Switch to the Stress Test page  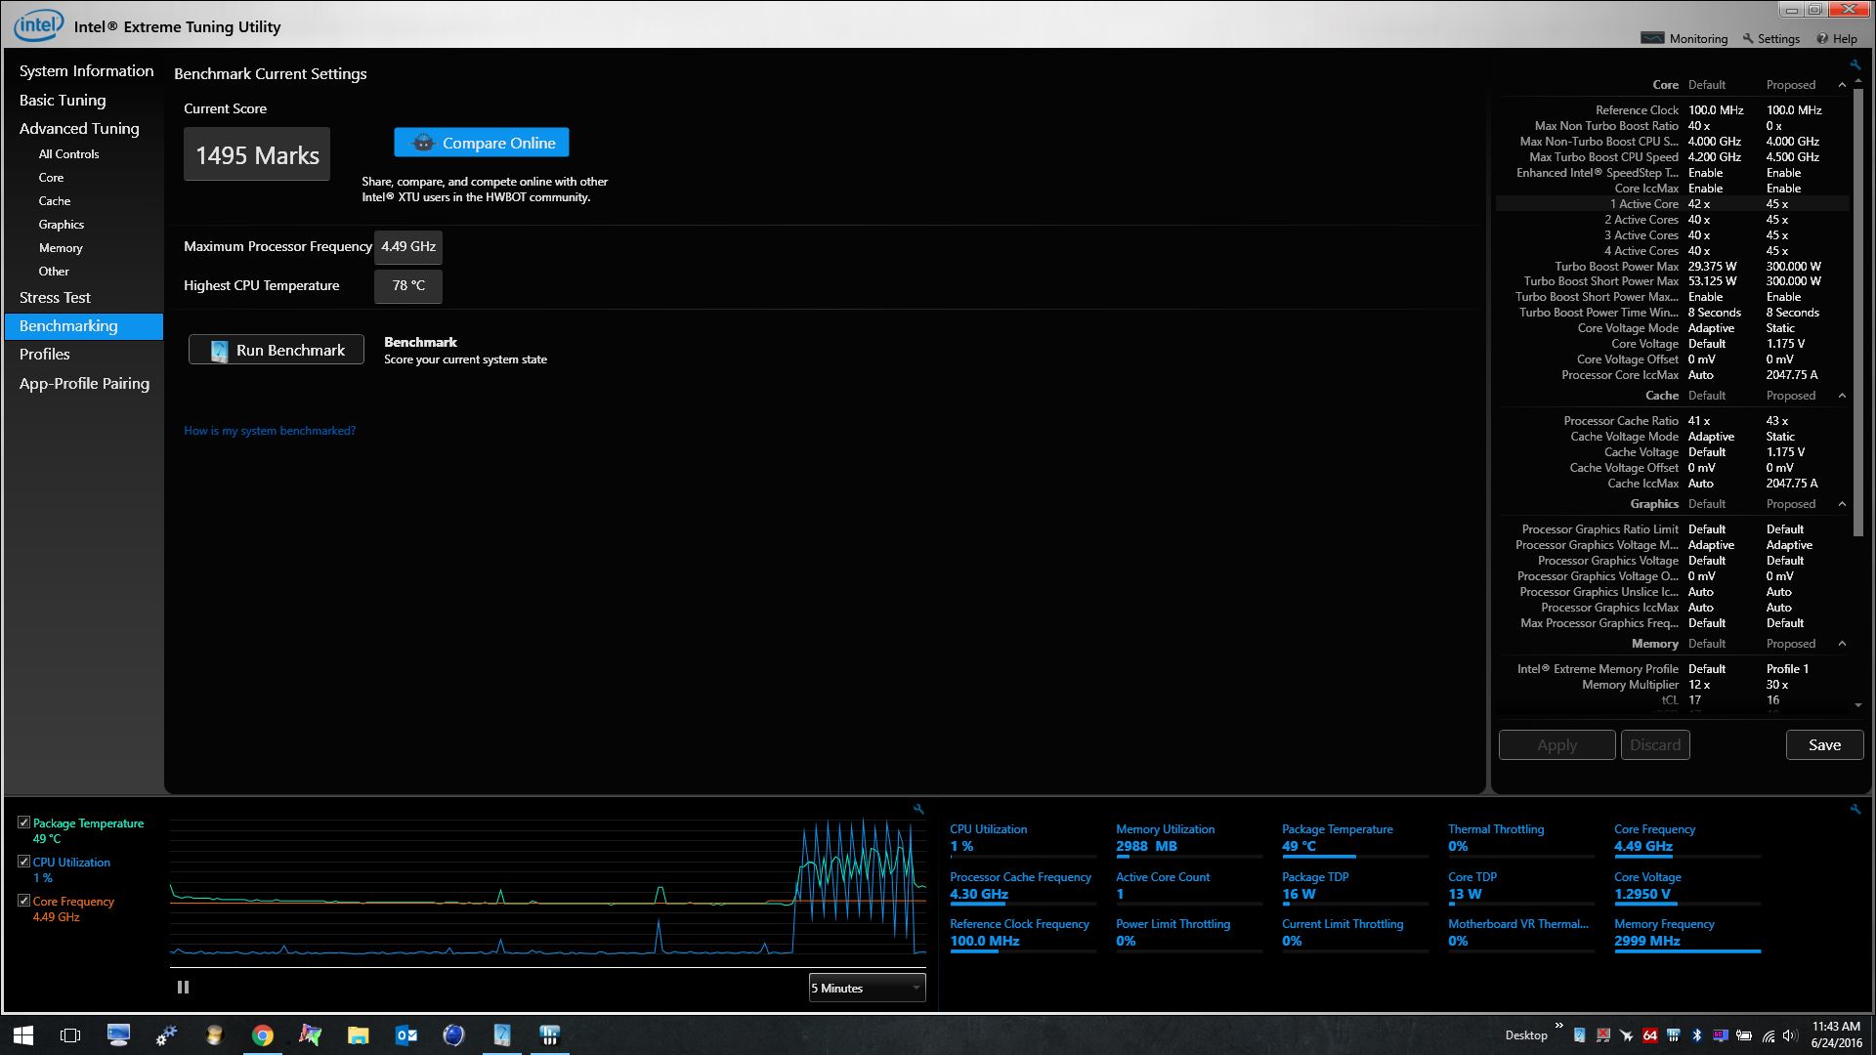click(55, 297)
